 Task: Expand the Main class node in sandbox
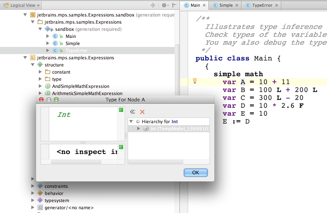[48, 36]
